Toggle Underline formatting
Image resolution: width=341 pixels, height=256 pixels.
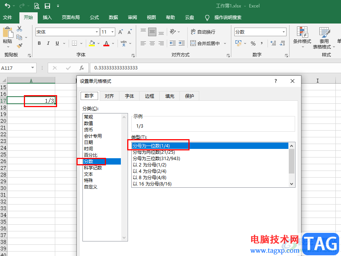[57, 43]
